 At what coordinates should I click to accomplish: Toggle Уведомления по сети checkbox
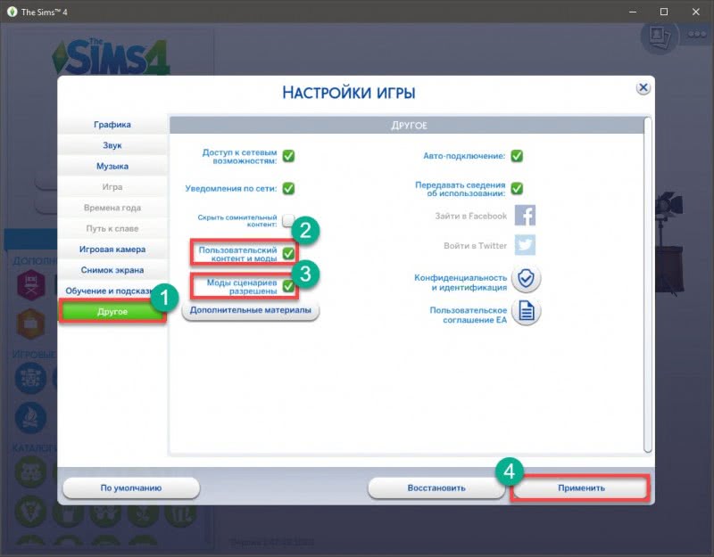[288, 188]
